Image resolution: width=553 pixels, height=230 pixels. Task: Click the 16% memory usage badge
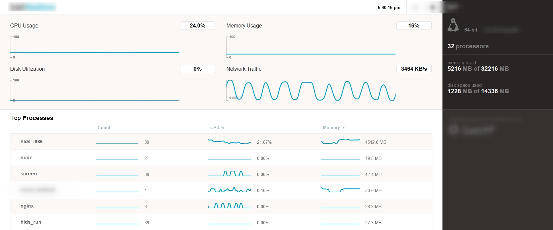click(x=414, y=25)
